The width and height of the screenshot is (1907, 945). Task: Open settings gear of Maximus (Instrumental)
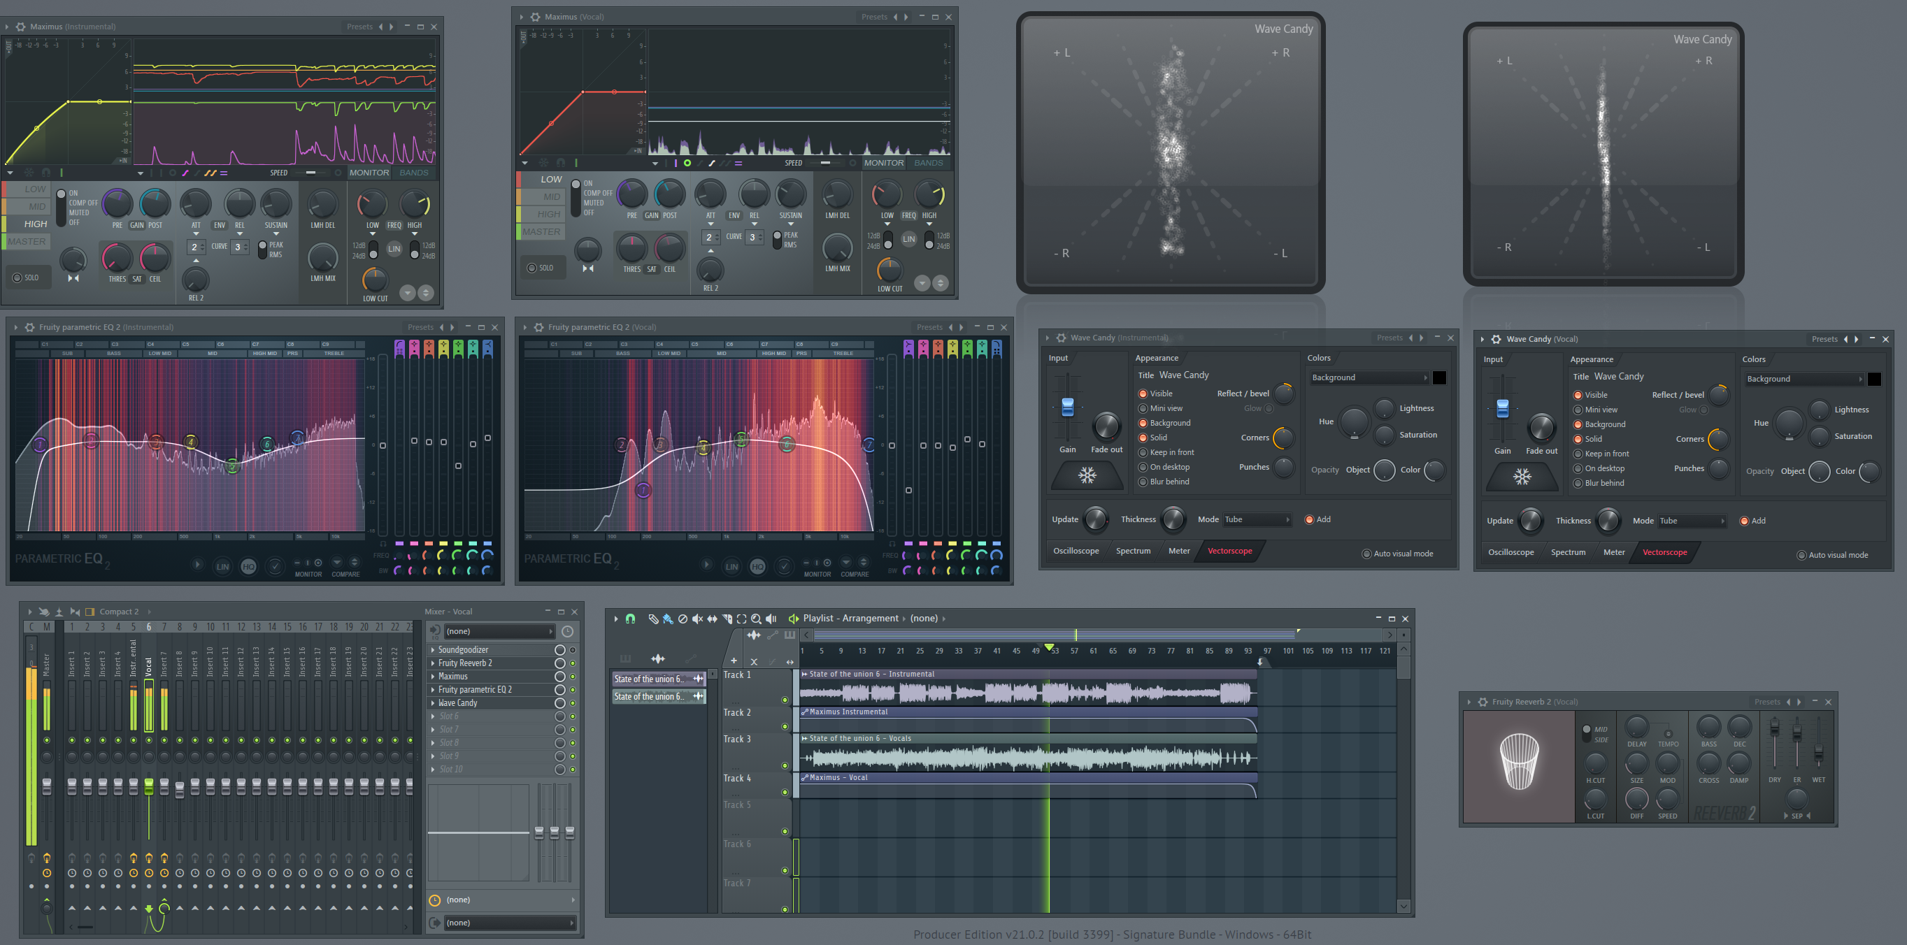[21, 27]
